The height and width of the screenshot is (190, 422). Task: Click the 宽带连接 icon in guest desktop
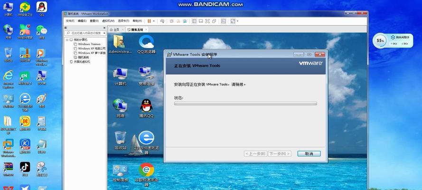146,76
